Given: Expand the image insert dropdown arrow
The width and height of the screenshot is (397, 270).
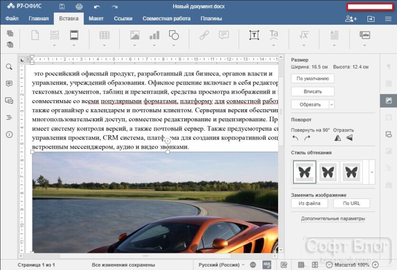Looking at the screenshot, I should click(135, 45).
